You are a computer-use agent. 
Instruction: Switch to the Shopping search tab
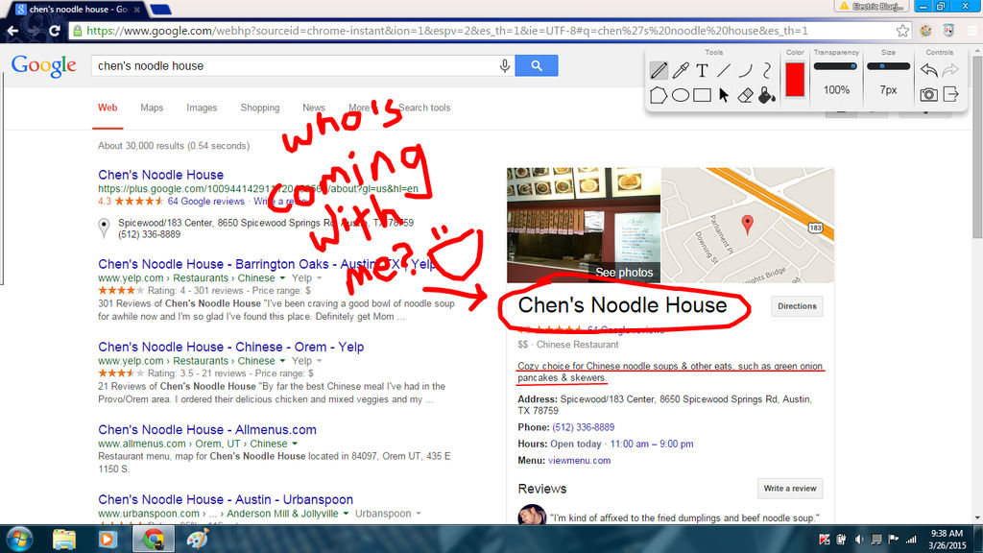259,108
